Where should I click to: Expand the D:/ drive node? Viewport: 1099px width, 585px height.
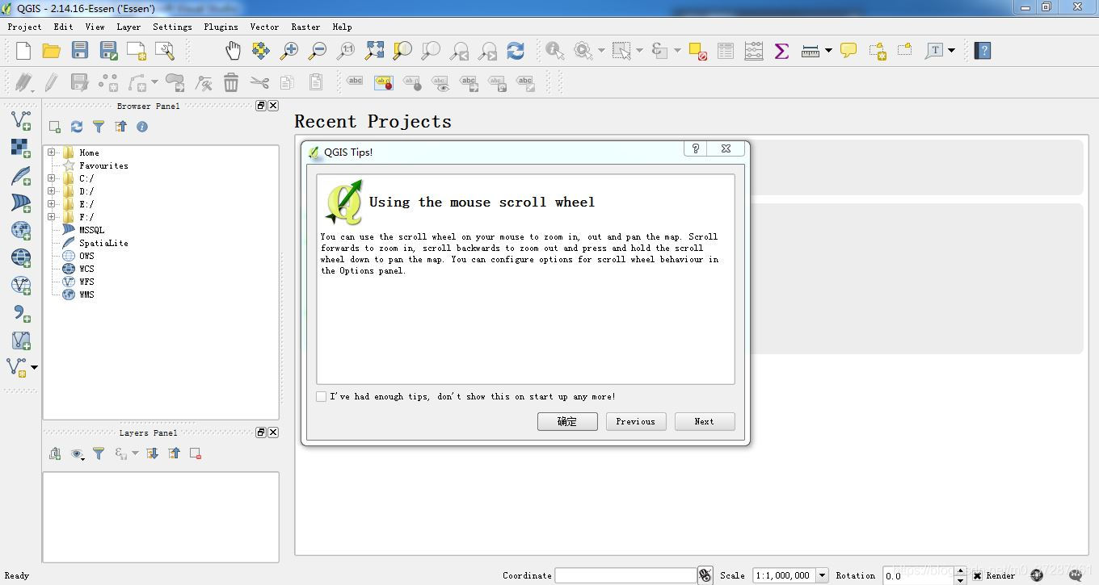tap(52, 191)
